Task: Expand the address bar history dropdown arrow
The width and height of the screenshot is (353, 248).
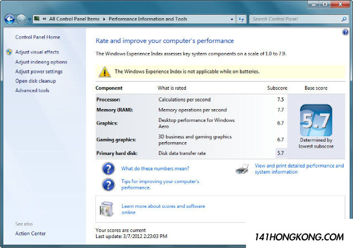Action: click(x=232, y=19)
